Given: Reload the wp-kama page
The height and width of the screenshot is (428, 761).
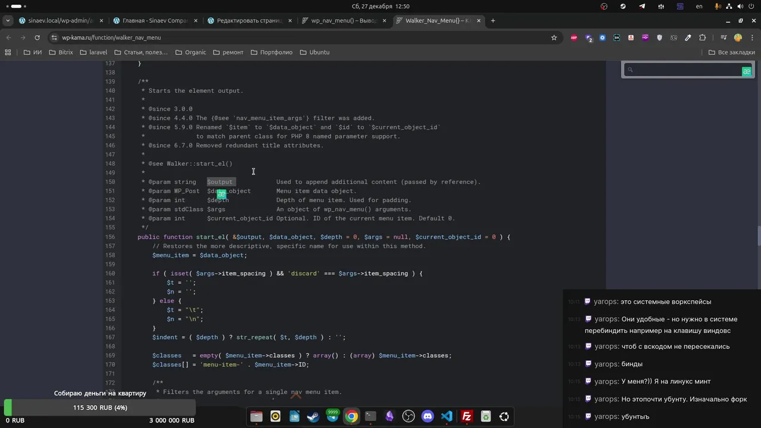Looking at the screenshot, I should (37, 37).
